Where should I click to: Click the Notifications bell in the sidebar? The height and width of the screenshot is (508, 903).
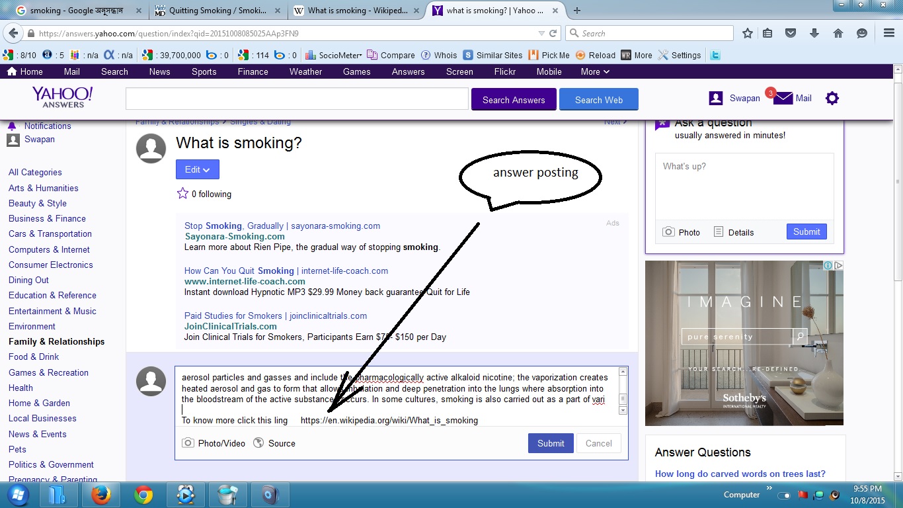coord(12,126)
